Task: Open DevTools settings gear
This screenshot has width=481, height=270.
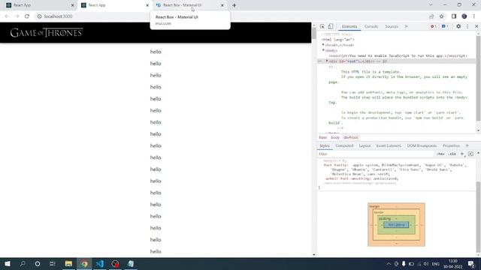Action: 458,27
